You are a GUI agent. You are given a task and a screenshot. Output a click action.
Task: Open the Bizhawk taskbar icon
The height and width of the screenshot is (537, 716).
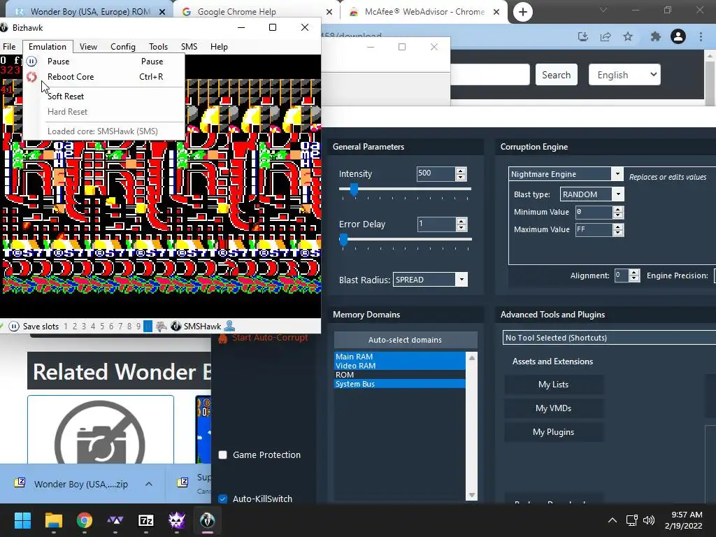pyautogui.click(x=207, y=520)
